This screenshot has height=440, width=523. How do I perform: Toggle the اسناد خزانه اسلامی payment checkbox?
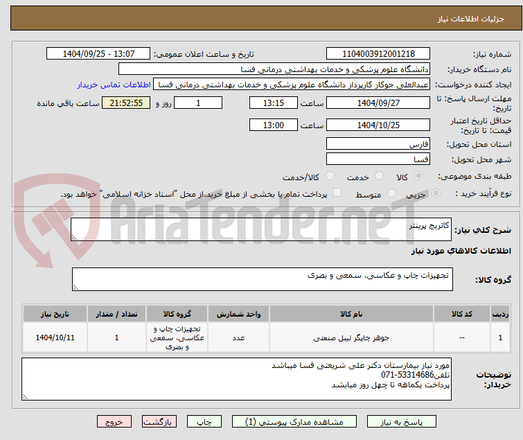(x=337, y=193)
